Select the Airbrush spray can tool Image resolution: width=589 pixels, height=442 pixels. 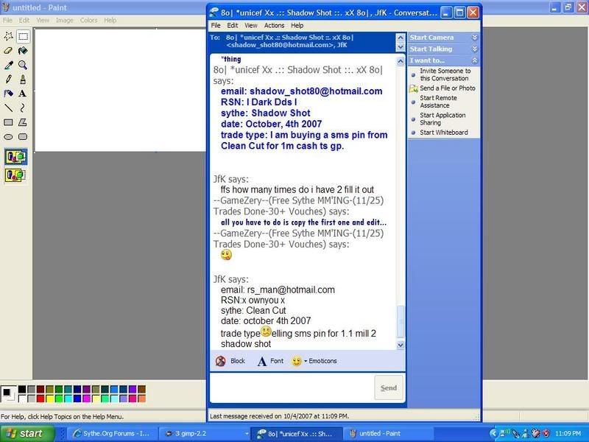tap(8, 94)
